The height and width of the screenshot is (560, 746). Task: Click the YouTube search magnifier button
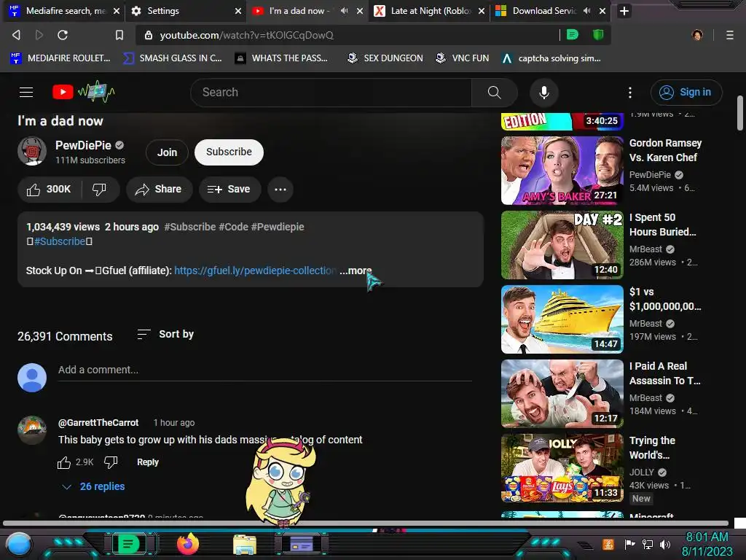495,93
